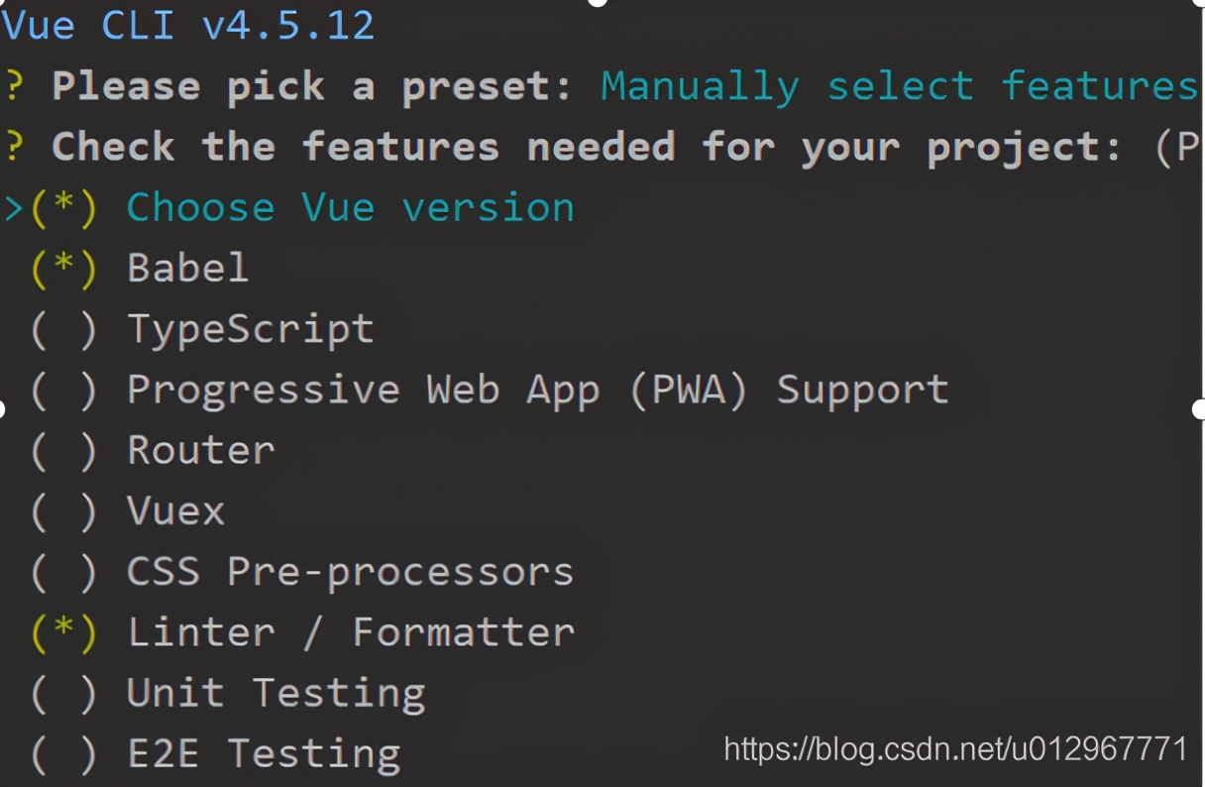Toggle the Choose Vue version checkbox
The image size is (1205, 787).
click(64, 208)
